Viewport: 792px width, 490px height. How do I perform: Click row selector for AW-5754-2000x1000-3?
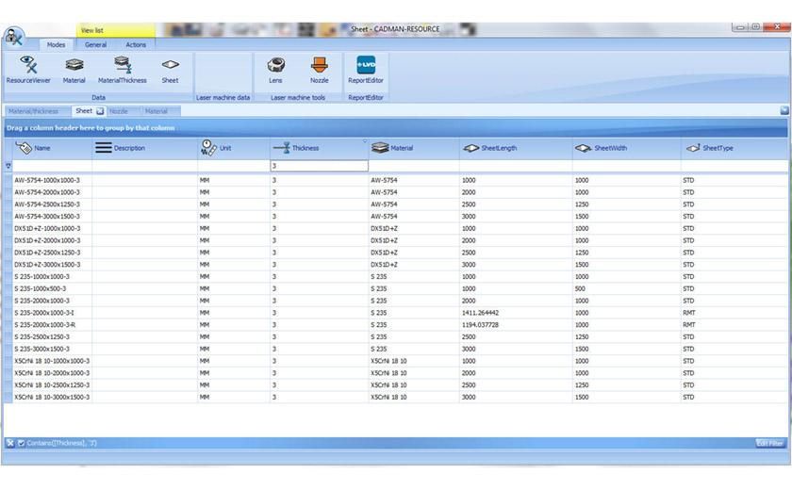[x=8, y=192]
